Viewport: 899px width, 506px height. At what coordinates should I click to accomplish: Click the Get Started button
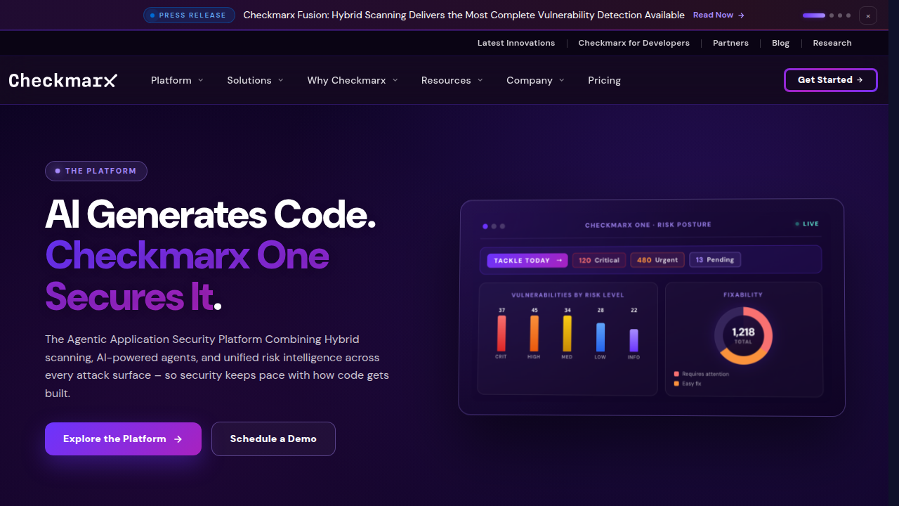point(830,80)
